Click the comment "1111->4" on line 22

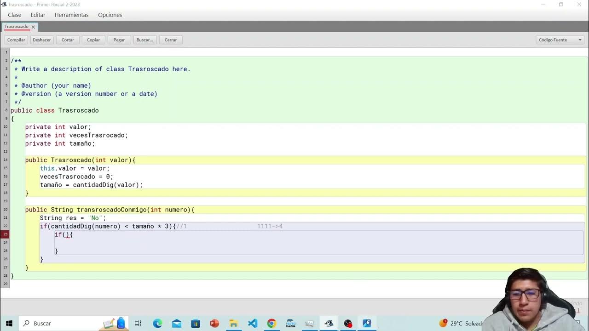coord(270,226)
